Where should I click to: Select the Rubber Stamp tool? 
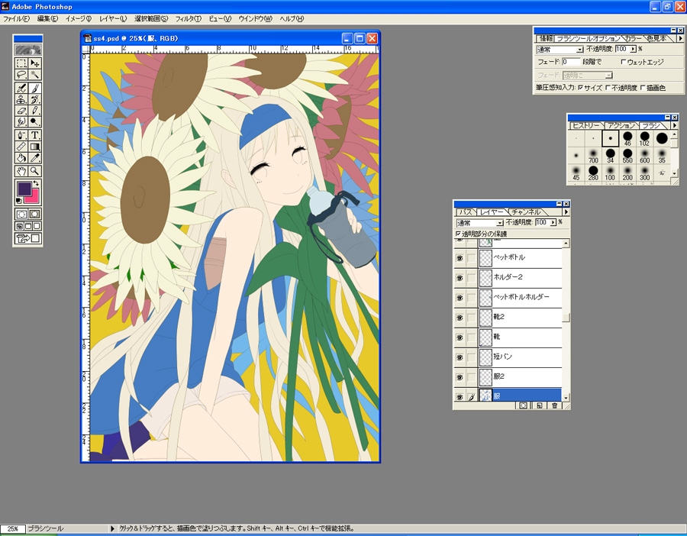(x=21, y=99)
